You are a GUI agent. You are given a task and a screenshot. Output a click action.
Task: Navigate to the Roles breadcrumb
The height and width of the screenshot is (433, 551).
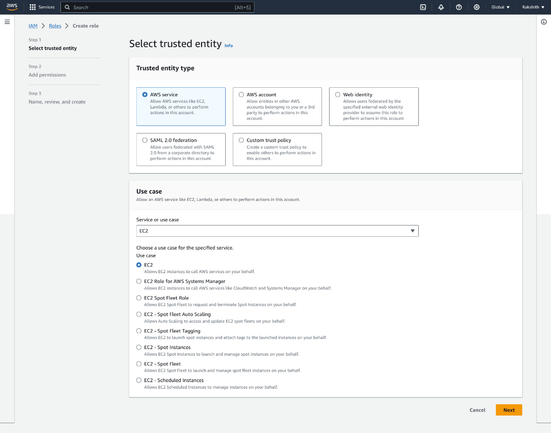click(55, 25)
